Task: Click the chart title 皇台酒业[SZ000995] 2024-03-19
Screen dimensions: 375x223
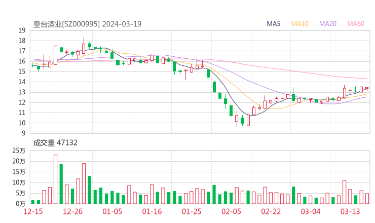Action: click(x=87, y=24)
